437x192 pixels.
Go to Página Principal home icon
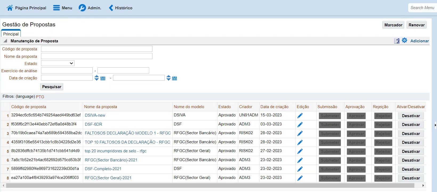pyautogui.click(x=10, y=8)
